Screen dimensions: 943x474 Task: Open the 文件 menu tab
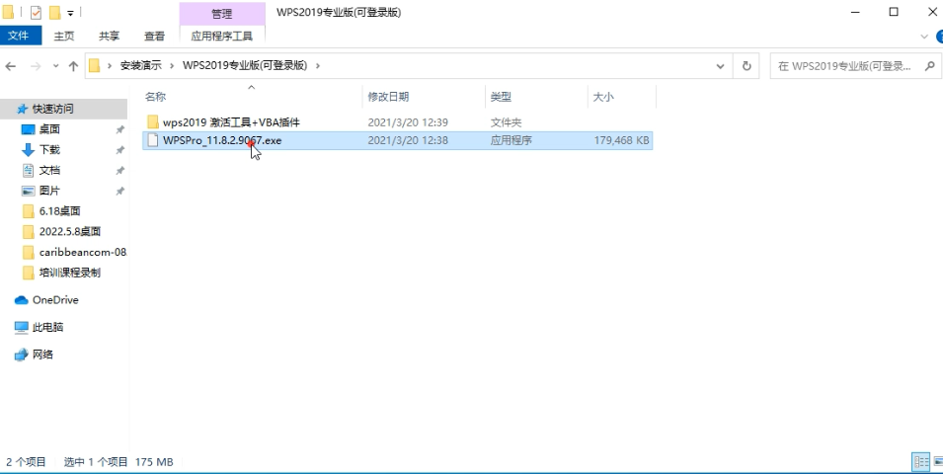coord(19,36)
